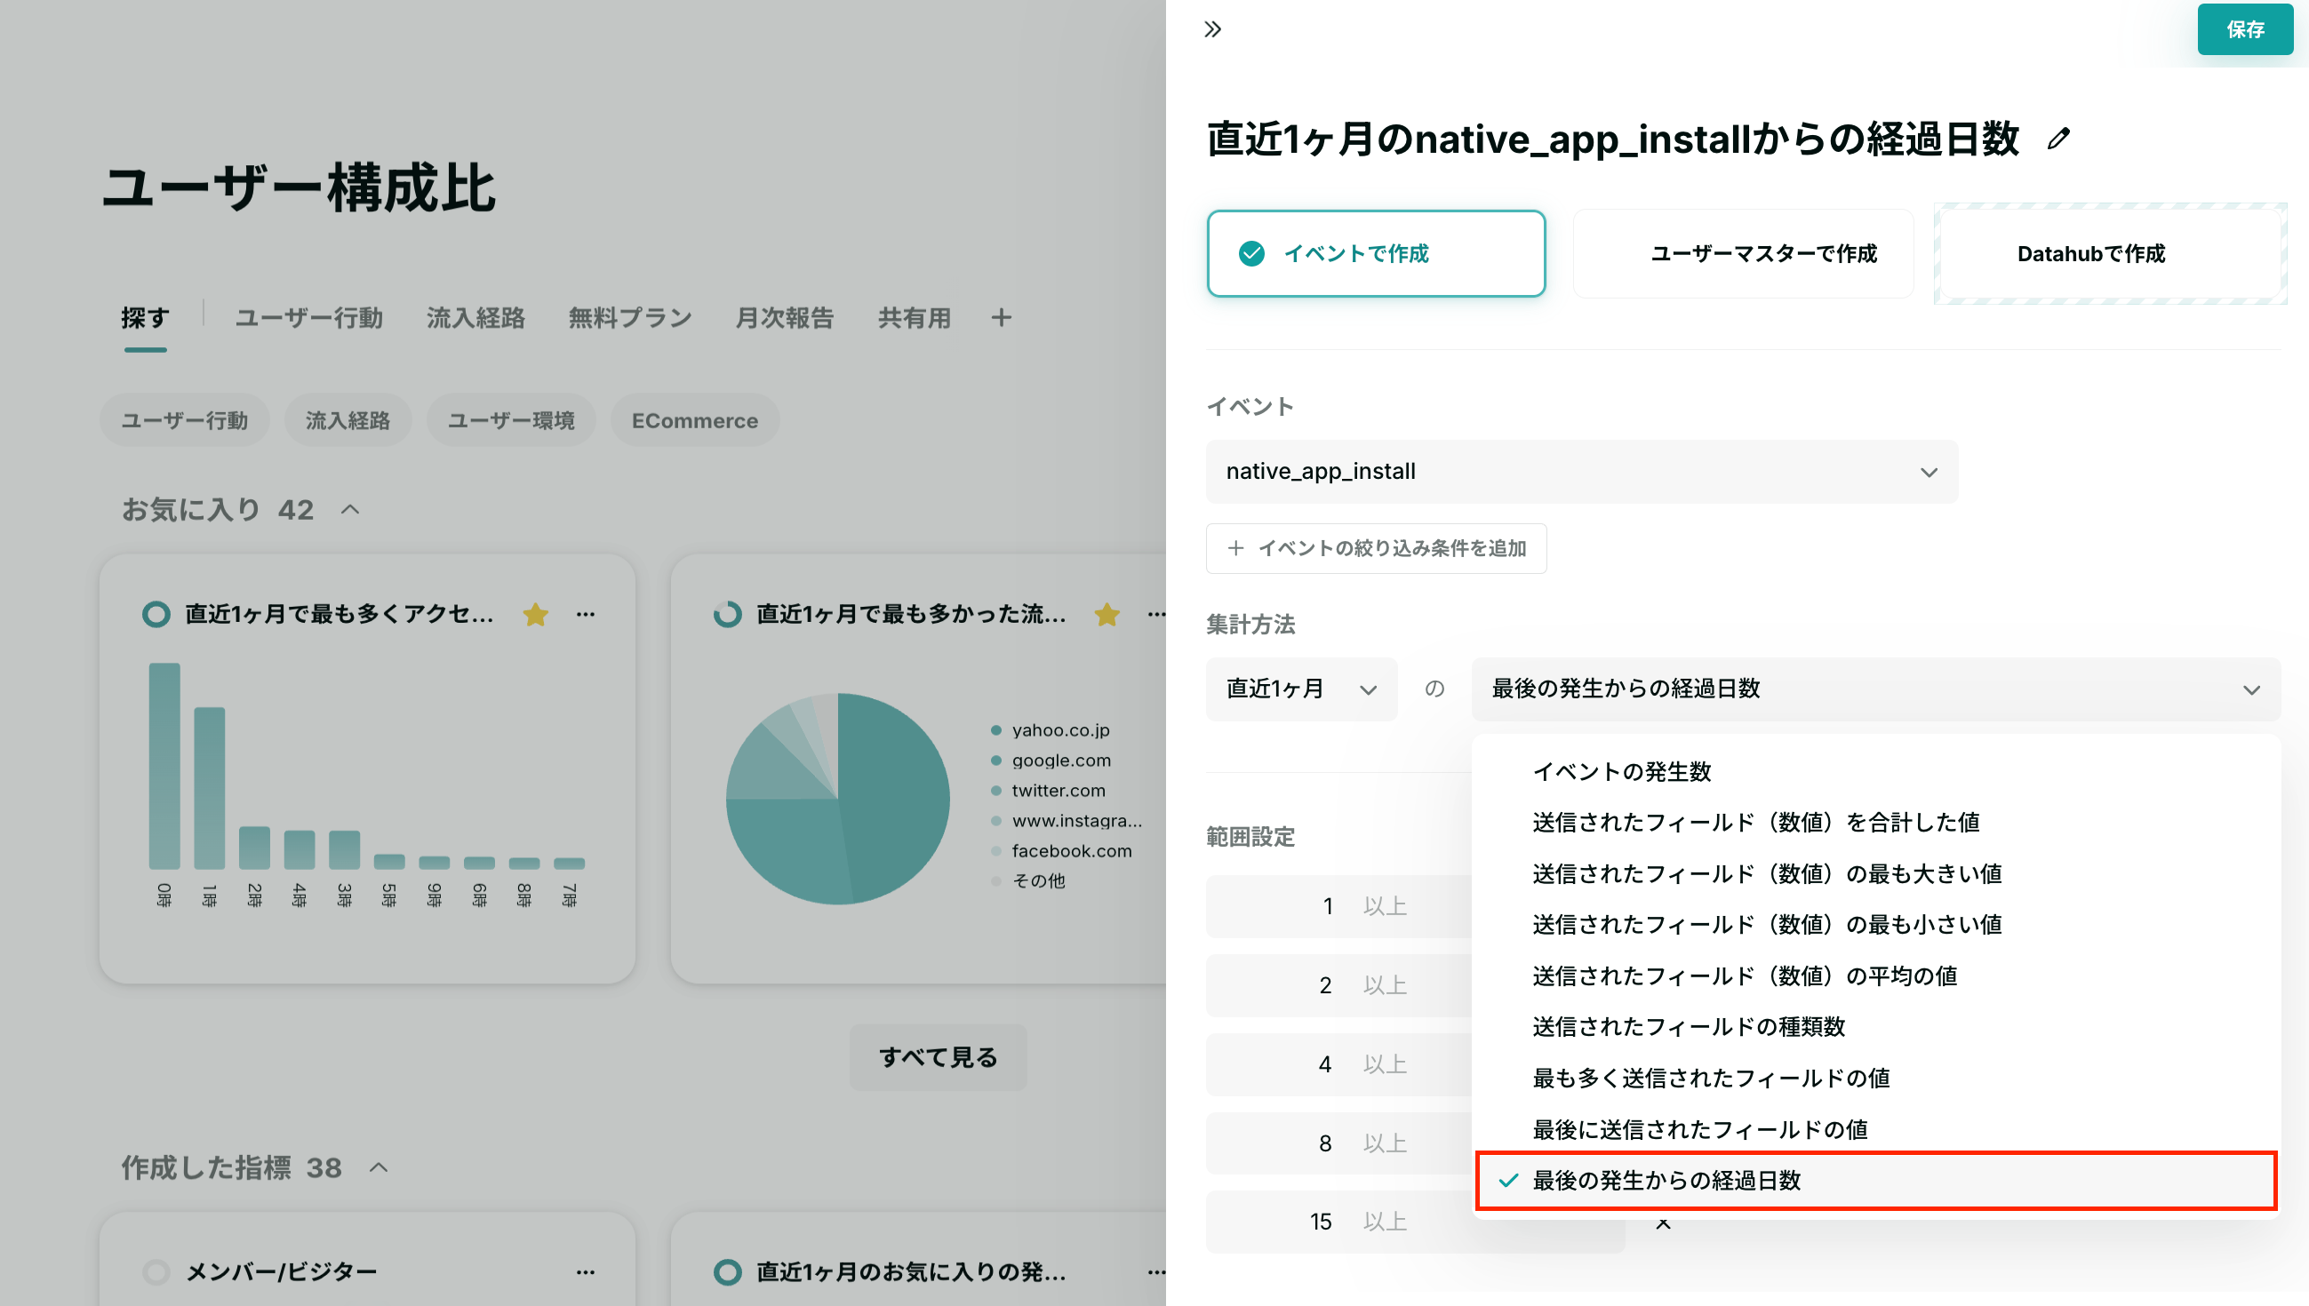Viewport: 2309px width, 1306px height.
Task: Open メンバー/ビジター card title
Action: (281, 1272)
